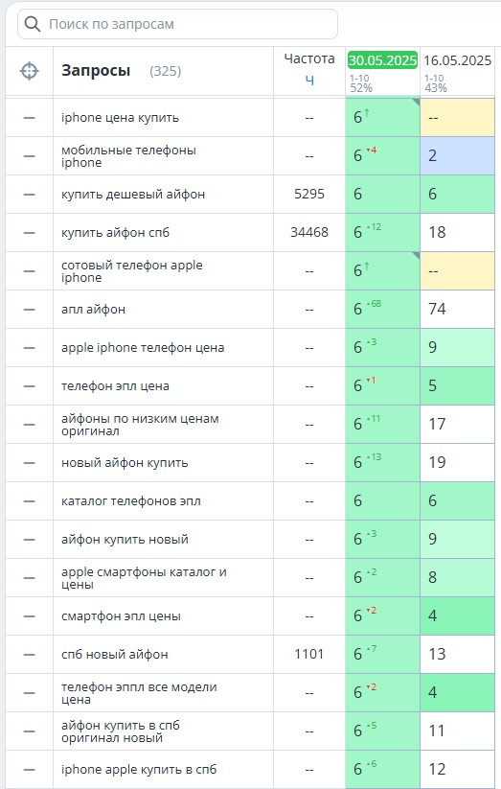501x789 pixels.
Task: Select query 'apple iphone телефон цена'
Action: [x=143, y=348]
